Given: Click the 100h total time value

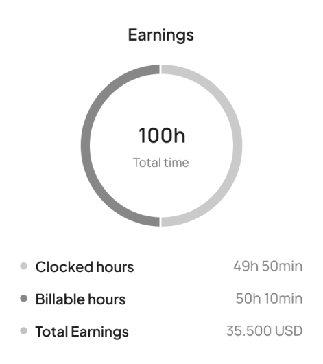Looking at the screenshot, I should click(162, 135).
